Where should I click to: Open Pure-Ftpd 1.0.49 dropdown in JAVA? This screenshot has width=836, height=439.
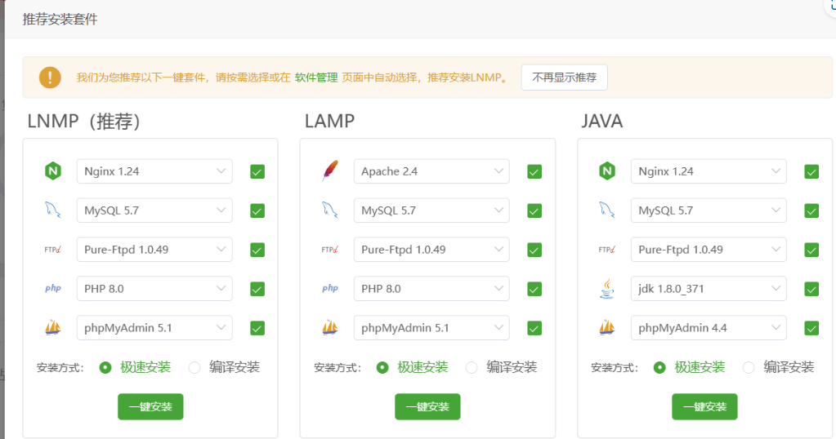click(x=709, y=249)
